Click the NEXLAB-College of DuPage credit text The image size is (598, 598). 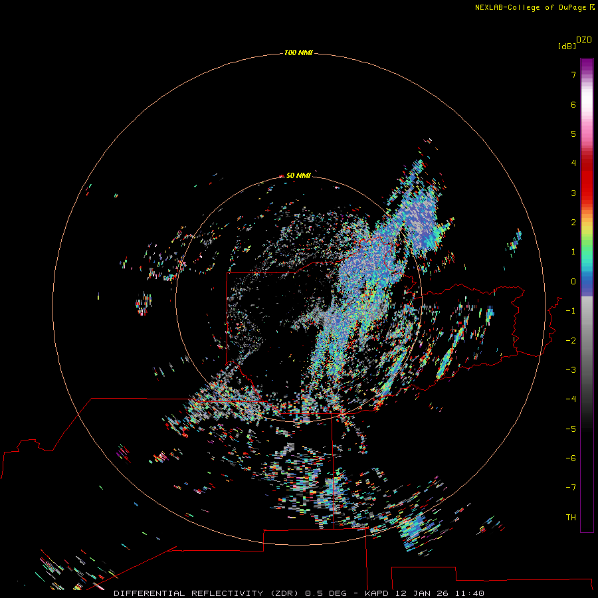530,7
